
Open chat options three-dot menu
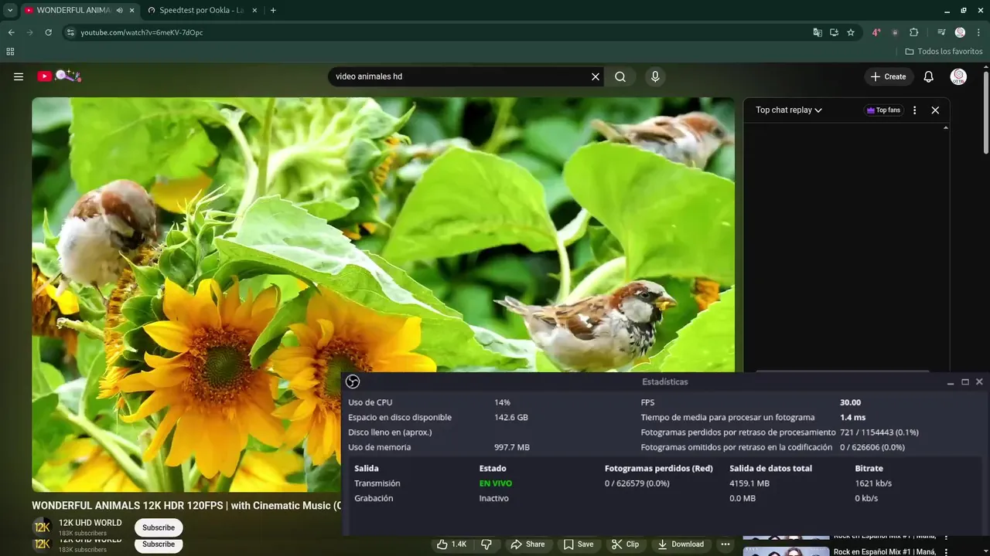point(914,110)
